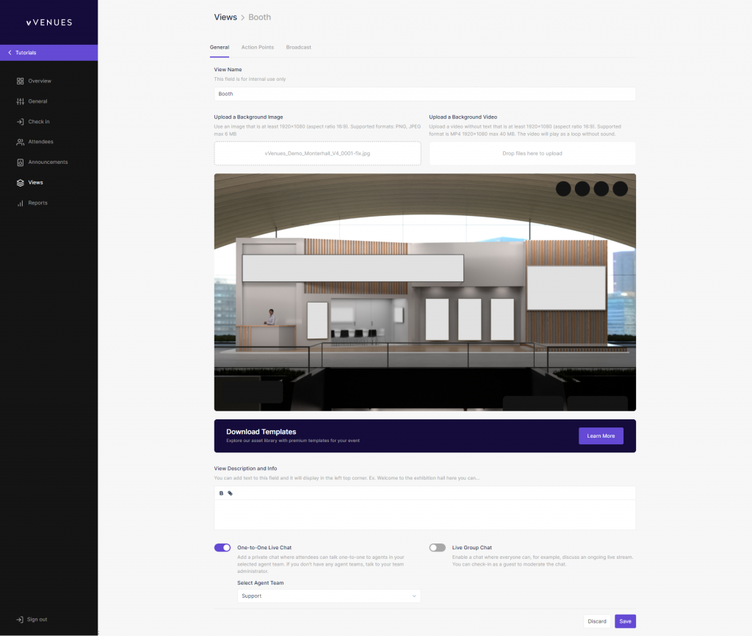Viewport: 752px width, 636px height.
Task: Click the Reports bar chart icon
Action: coord(21,203)
